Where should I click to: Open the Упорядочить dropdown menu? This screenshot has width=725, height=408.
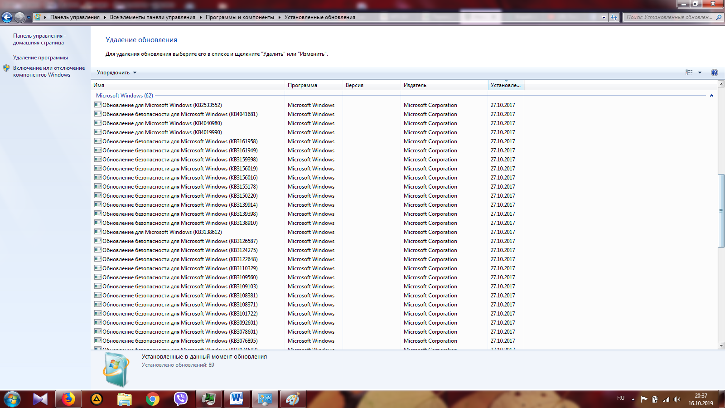[x=116, y=73]
